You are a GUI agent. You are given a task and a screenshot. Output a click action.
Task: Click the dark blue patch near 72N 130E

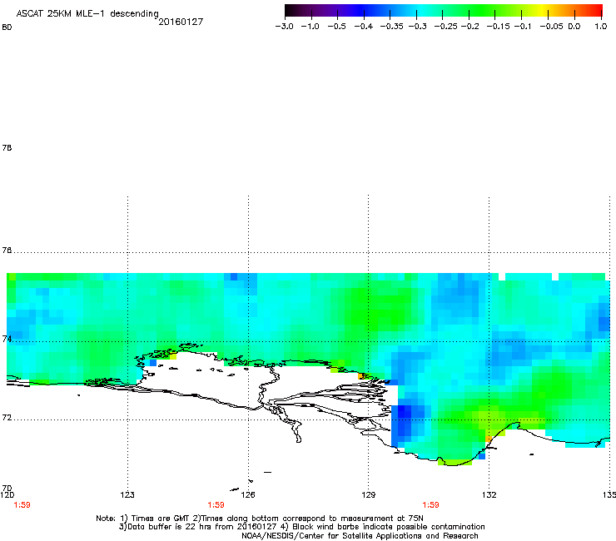click(405, 420)
